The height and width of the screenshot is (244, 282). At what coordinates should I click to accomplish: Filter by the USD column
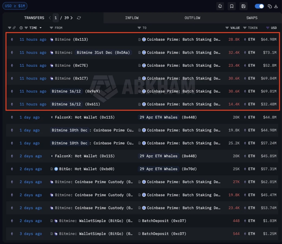pos(268,28)
